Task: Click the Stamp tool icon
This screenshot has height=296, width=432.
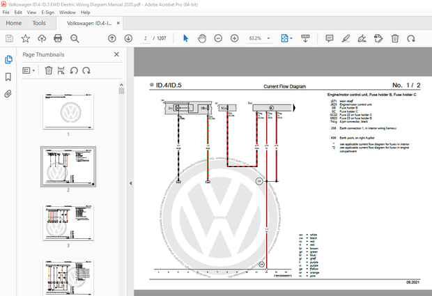Action: [x=378, y=38]
